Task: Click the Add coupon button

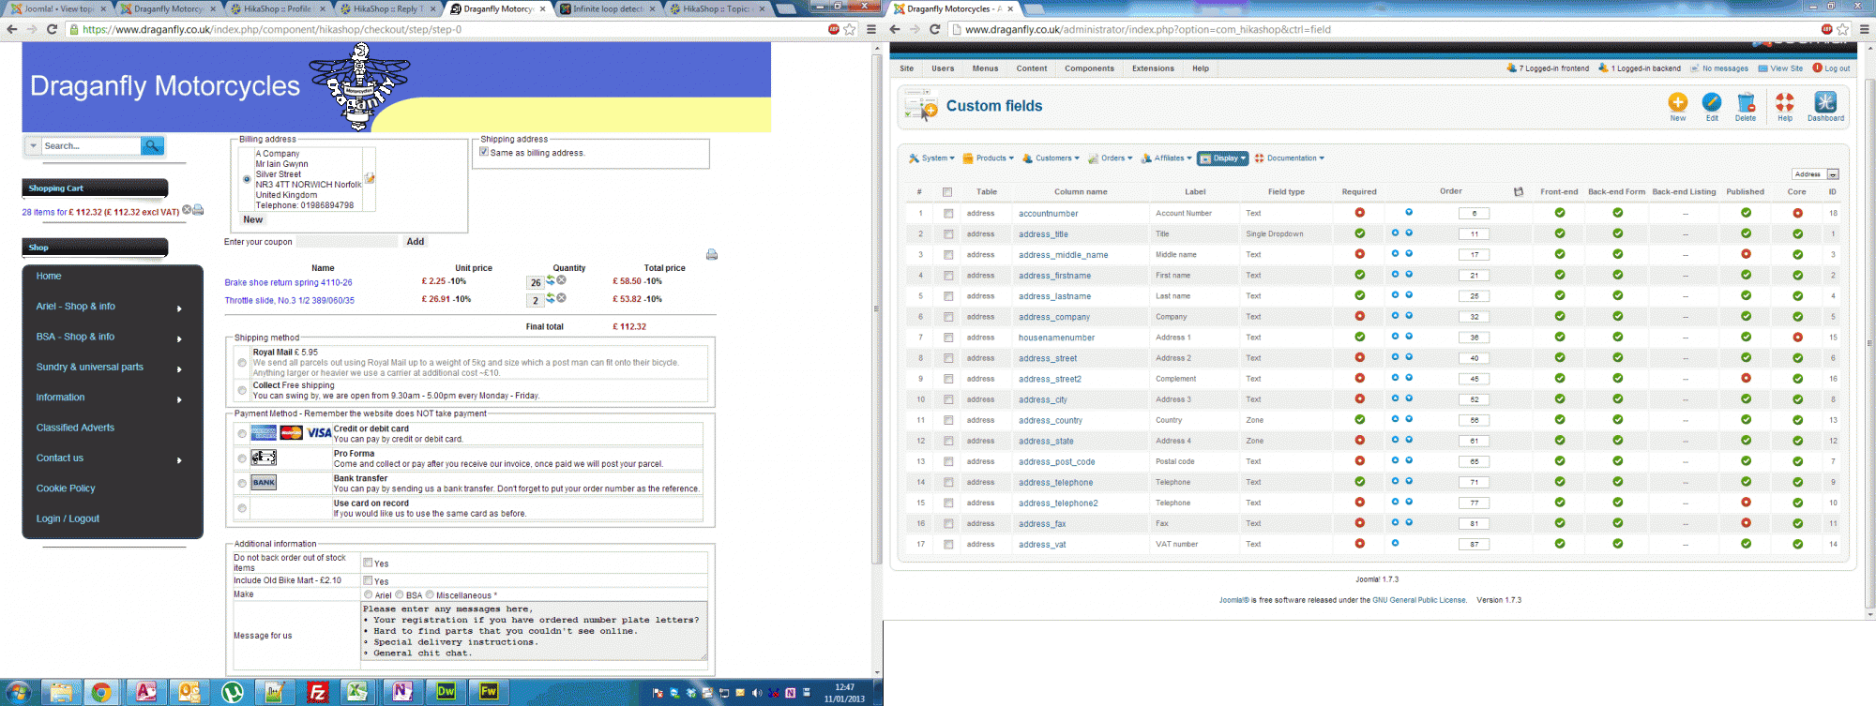Action: (x=416, y=242)
